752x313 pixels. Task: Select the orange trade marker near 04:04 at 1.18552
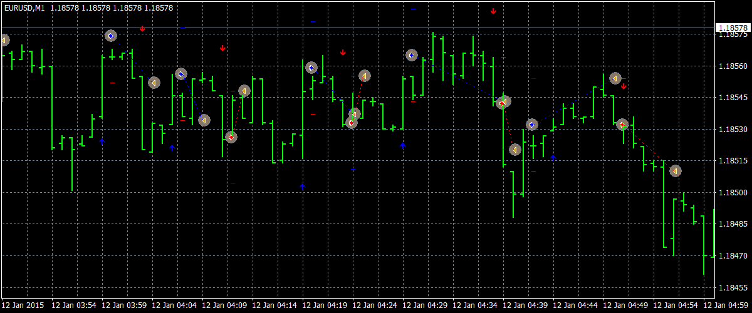pyautogui.click(x=154, y=82)
